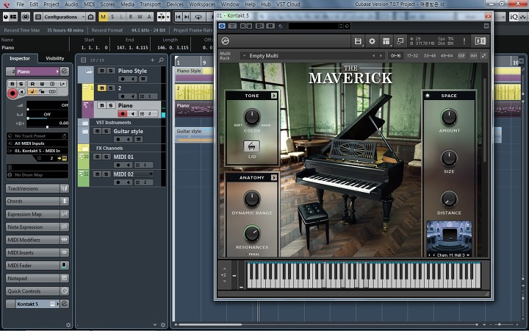This screenshot has width=529, height=331.
Task: Open the Kontakt save menu icon
Action: point(358,41)
